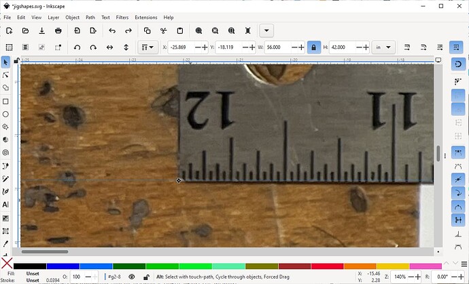Open the Path menu
This screenshot has width=469, height=284.
point(90,18)
